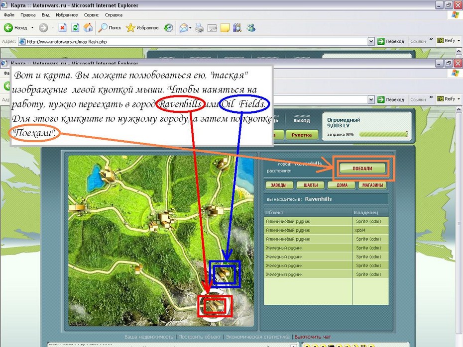The width and height of the screenshot is (463, 347).
Task: Expand the back window Ссылки chevron
Action: click(431, 39)
